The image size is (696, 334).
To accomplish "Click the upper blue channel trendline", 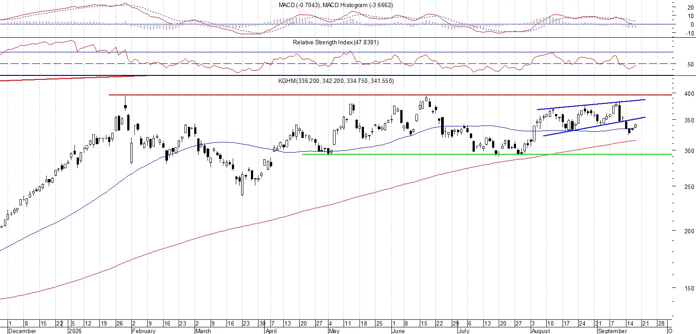I will [x=591, y=104].
